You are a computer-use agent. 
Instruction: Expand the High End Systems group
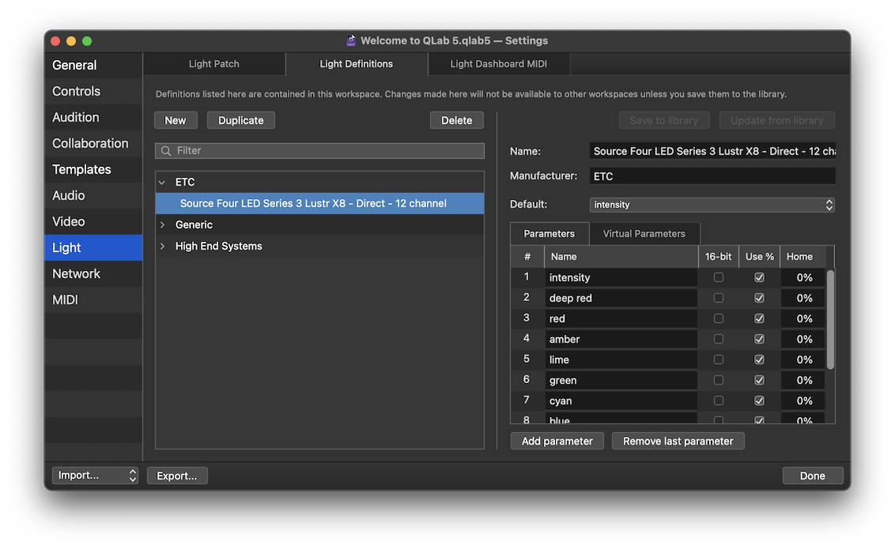[162, 246]
